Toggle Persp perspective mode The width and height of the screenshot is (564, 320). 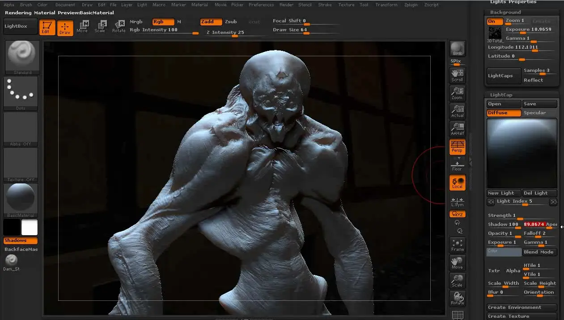coord(457,147)
